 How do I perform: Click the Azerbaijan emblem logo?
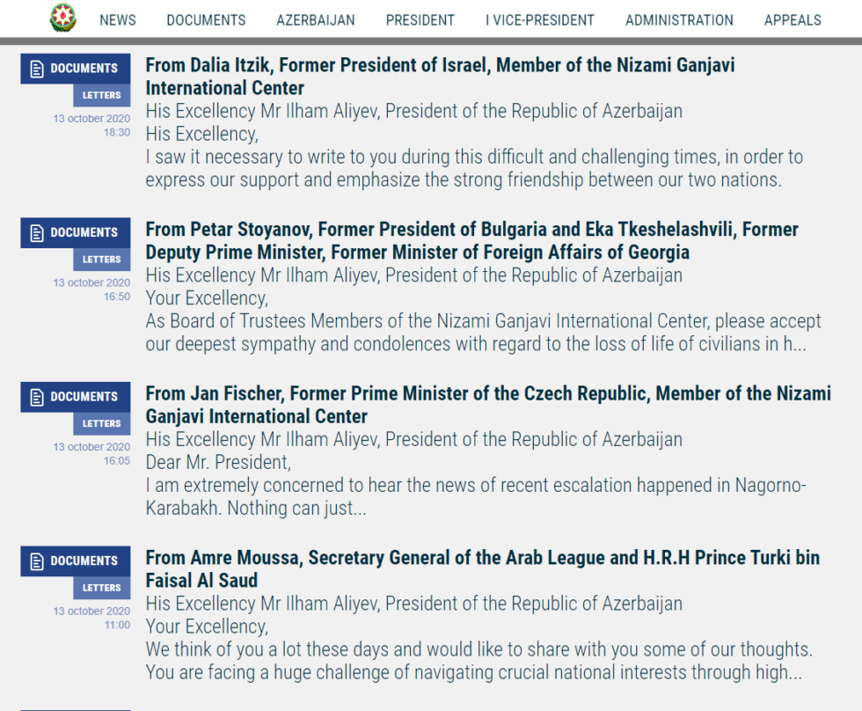62,18
